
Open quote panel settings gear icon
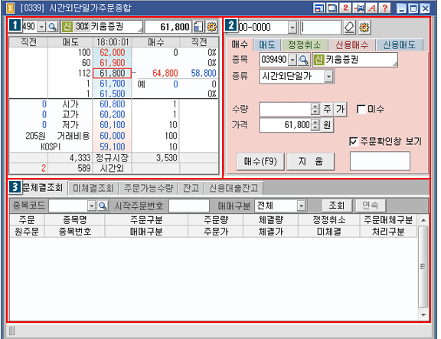pyautogui.click(x=212, y=27)
